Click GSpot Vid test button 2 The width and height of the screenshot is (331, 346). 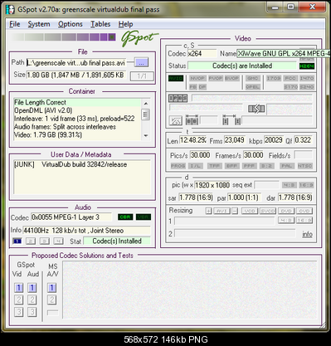18,300
